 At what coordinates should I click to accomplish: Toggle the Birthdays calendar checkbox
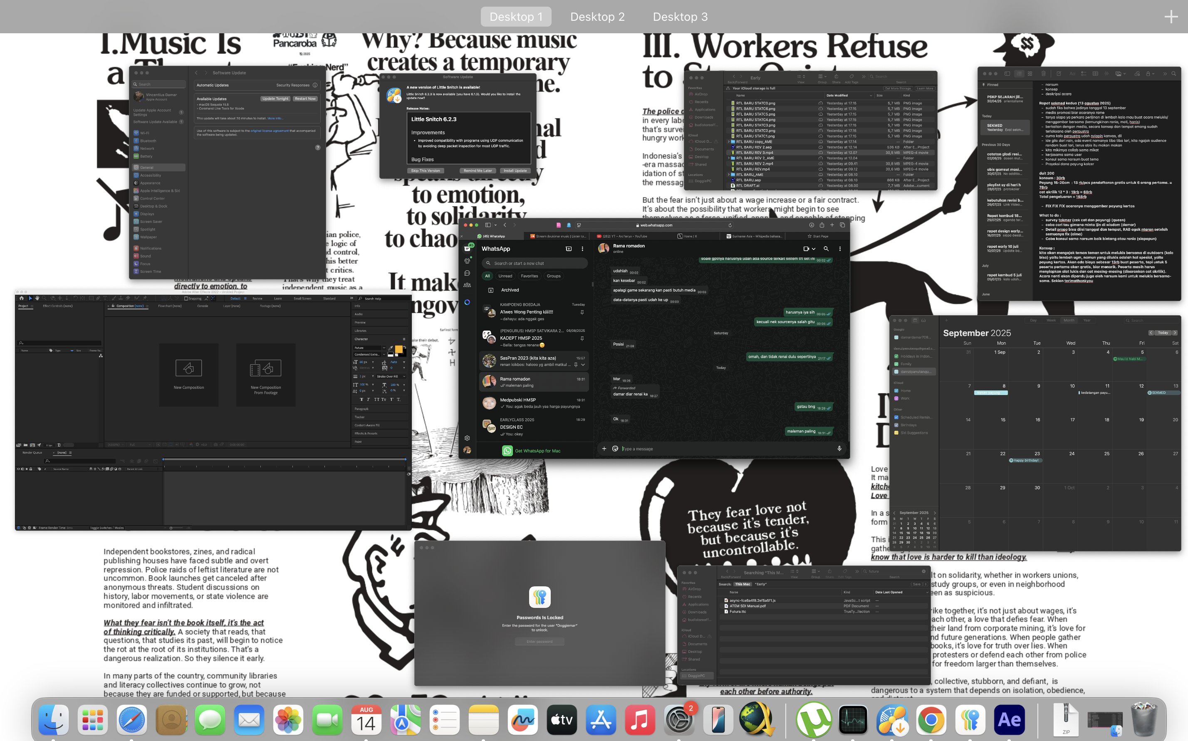coord(896,425)
